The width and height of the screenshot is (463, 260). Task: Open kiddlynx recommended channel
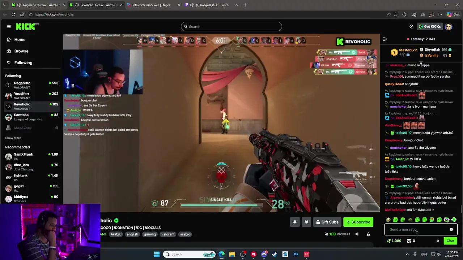[32, 199]
